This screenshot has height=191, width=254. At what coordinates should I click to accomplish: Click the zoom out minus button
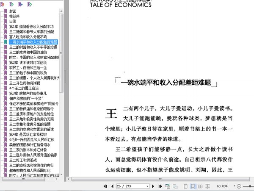coord(239,186)
